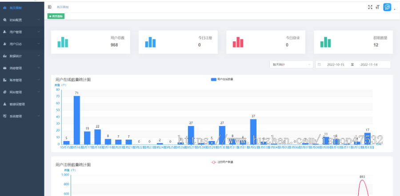Click the 用户注册数量统计图 chart title
Image resolution: width=400 pixels, height=196 pixels.
73,165
